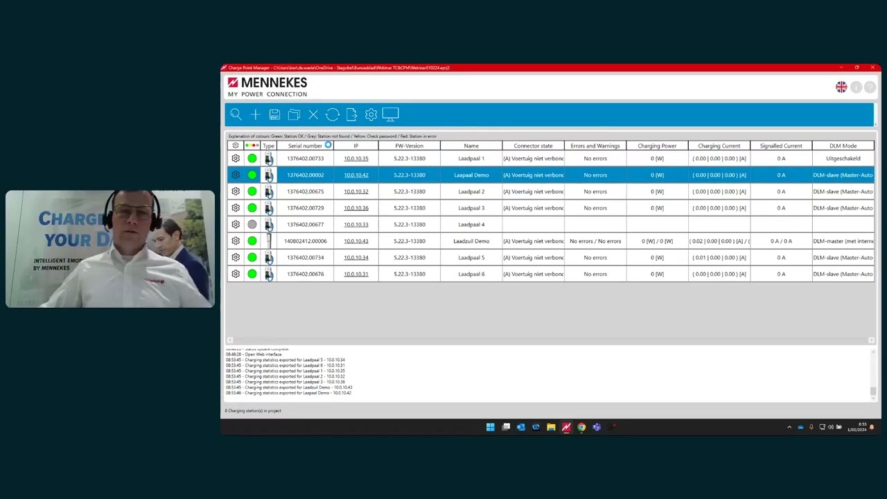This screenshot has width=887, height=499.
Task: Click grey status dot of Laadpaal 4
Action: 252,225
